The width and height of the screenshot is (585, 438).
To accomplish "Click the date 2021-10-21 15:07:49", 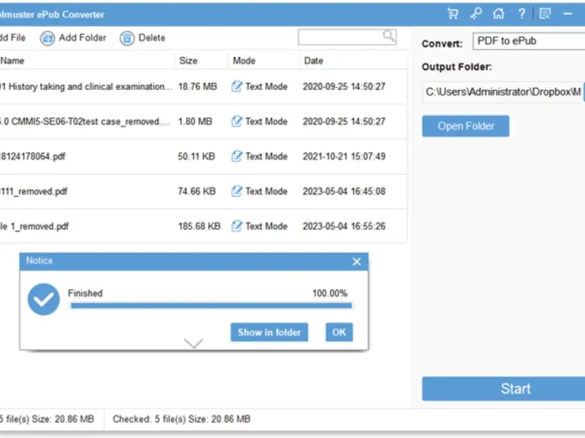I will (344, 156).
